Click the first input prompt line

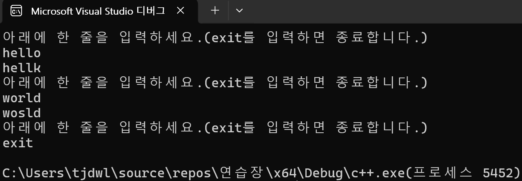(215, 38)
